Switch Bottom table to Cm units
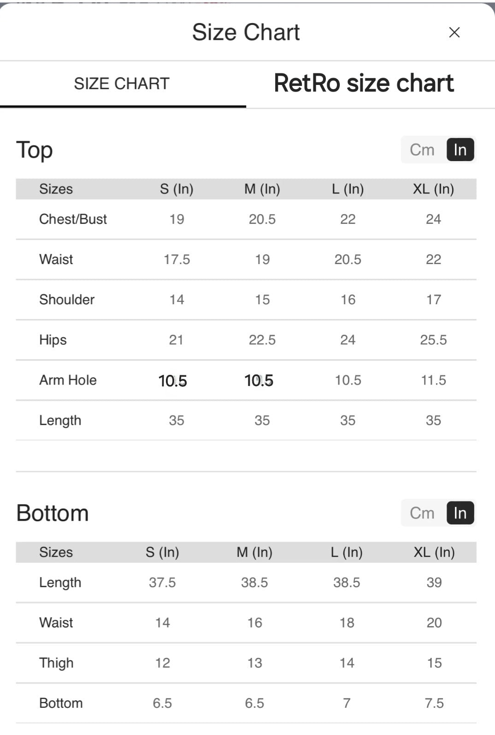Screen dimensions: 495x735 click(x=422, y=513)
